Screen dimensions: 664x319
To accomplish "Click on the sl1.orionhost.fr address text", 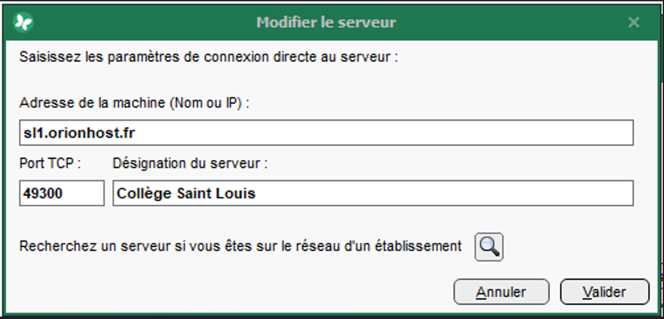I will click(78, 133).
